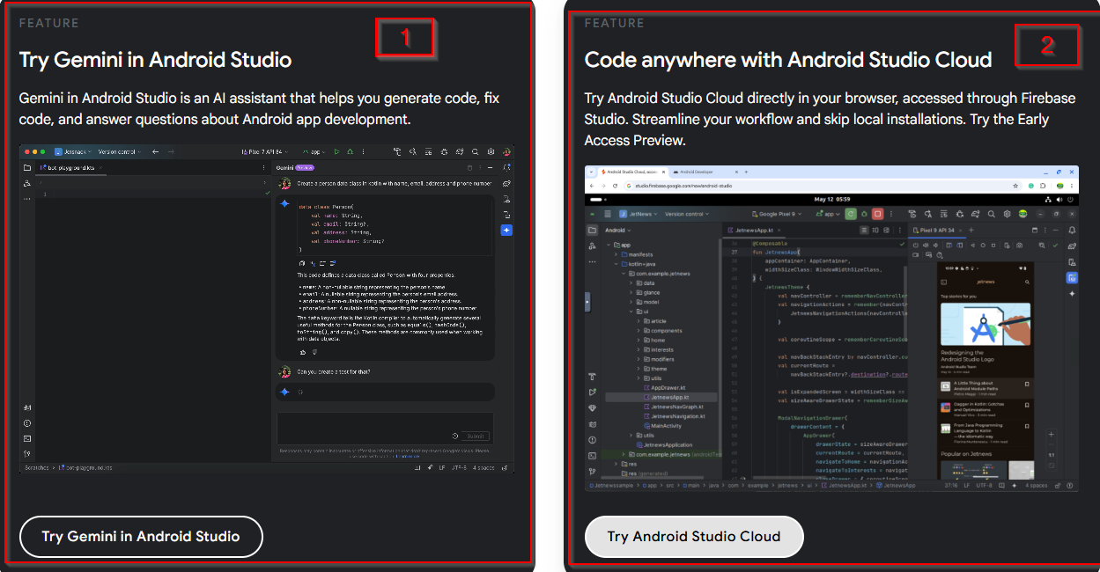Click the Submit button in Gemini chat screenshot
This screenshot has height=572, width=1100.
pyautogui.click(x=475, y=436)
